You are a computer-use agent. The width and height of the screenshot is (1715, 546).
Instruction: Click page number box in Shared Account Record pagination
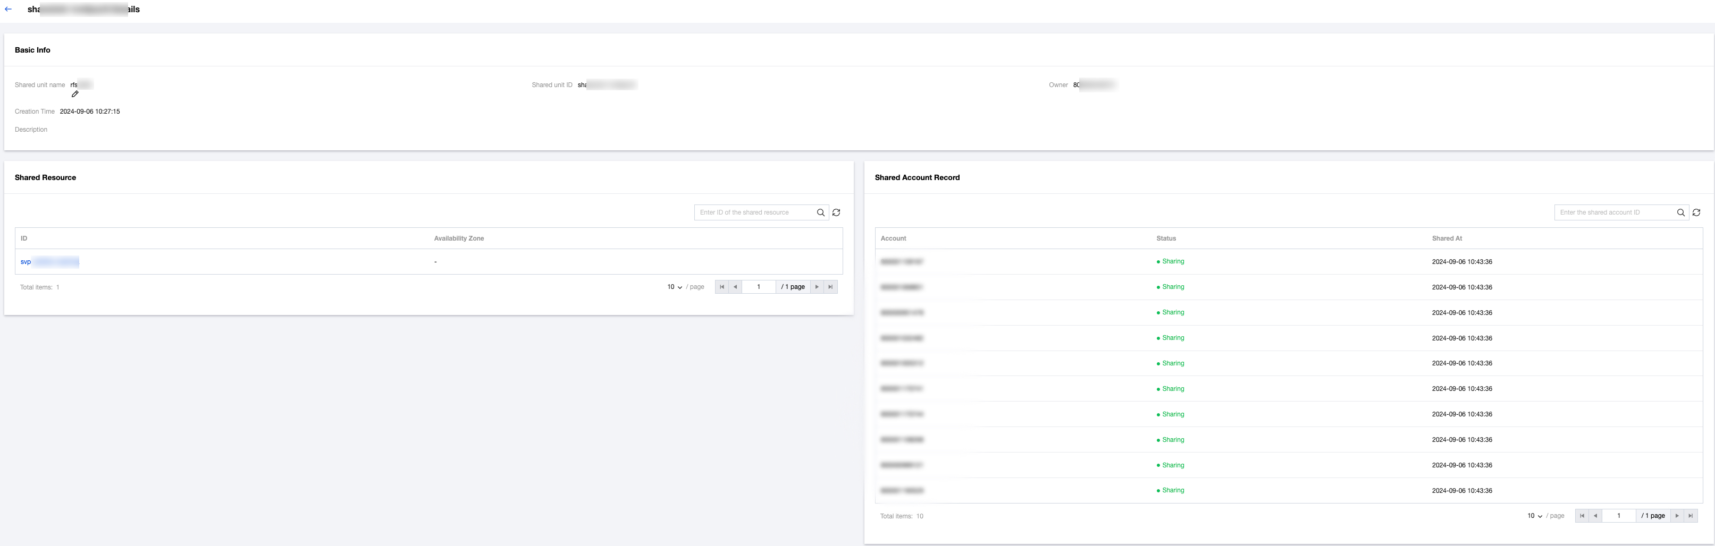pos(1618,515)
